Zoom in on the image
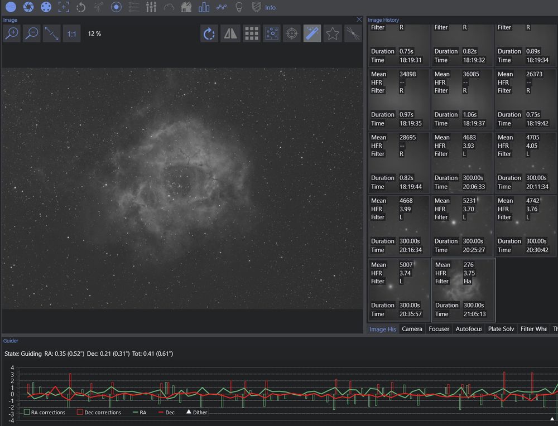The width and height of the screenshot is (558, 426). pyautogui.click(x=12, y=33)
